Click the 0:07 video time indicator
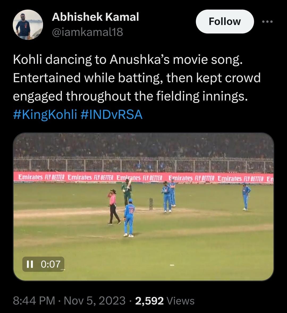This screenshot has width=287, height=313. (x=51, y=264)
